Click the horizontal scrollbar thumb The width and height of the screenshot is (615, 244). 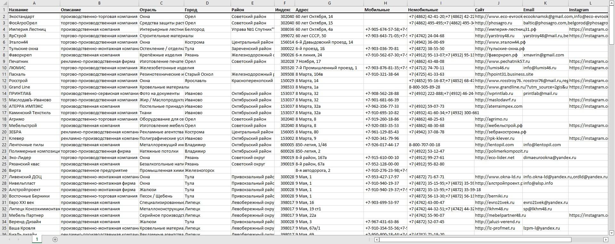[475, 240]
